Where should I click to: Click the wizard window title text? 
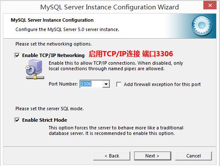coord(109,7)
